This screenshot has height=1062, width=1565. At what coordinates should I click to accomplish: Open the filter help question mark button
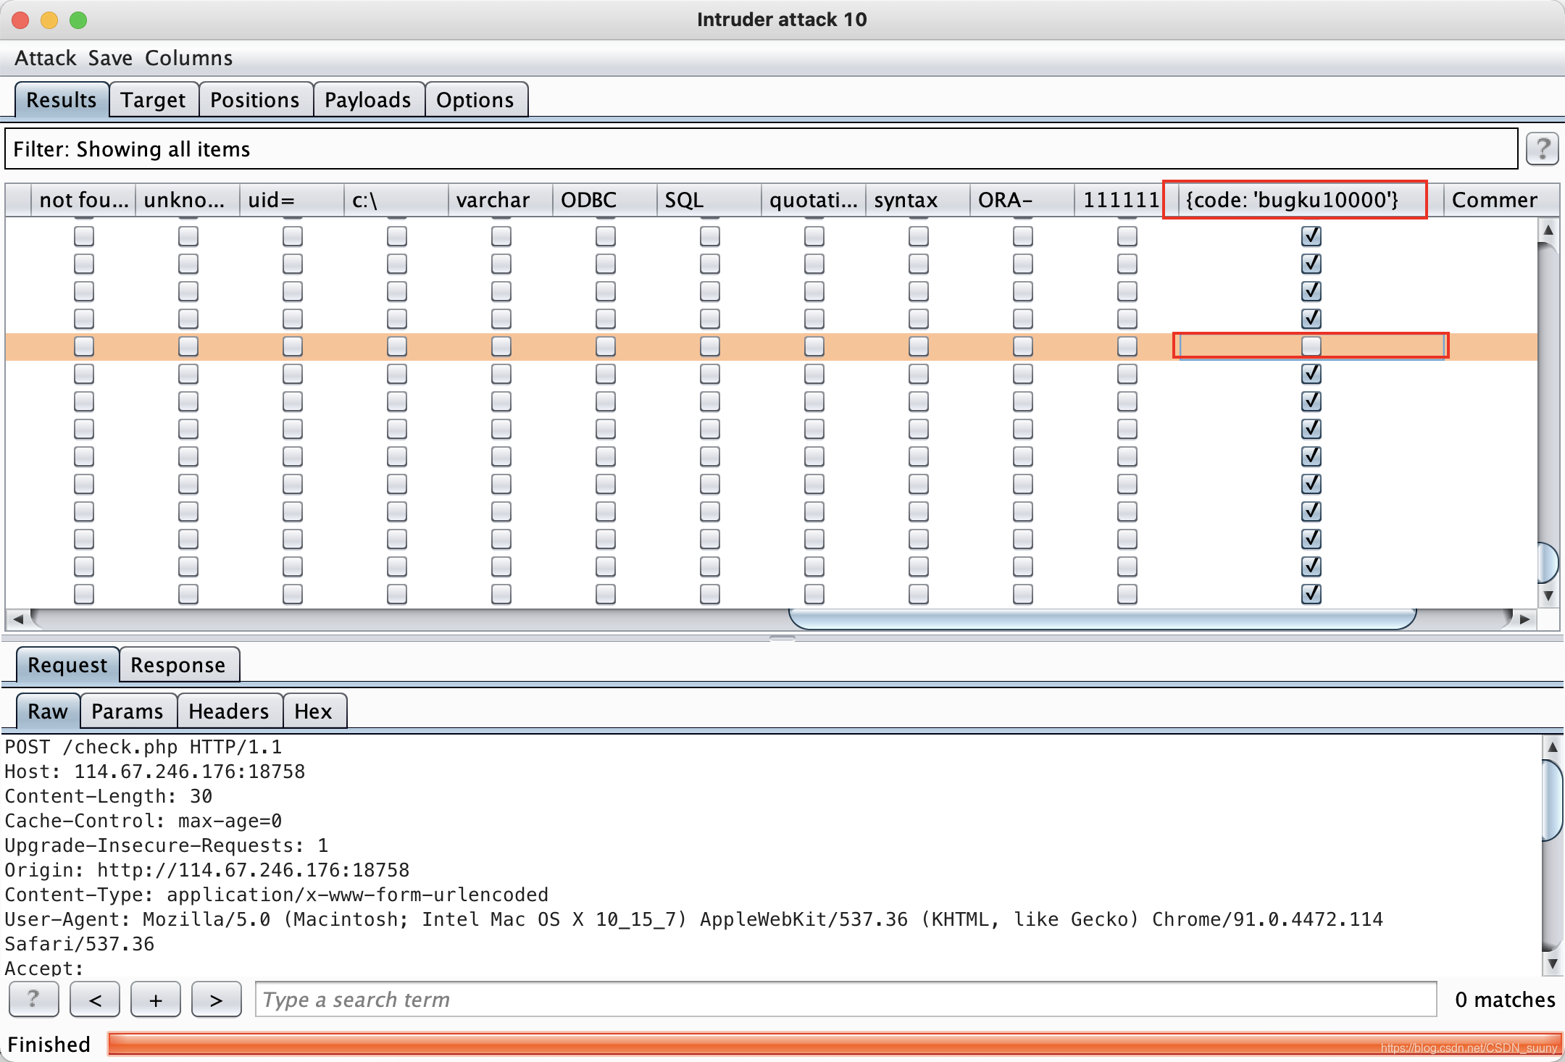(1542, 149)
